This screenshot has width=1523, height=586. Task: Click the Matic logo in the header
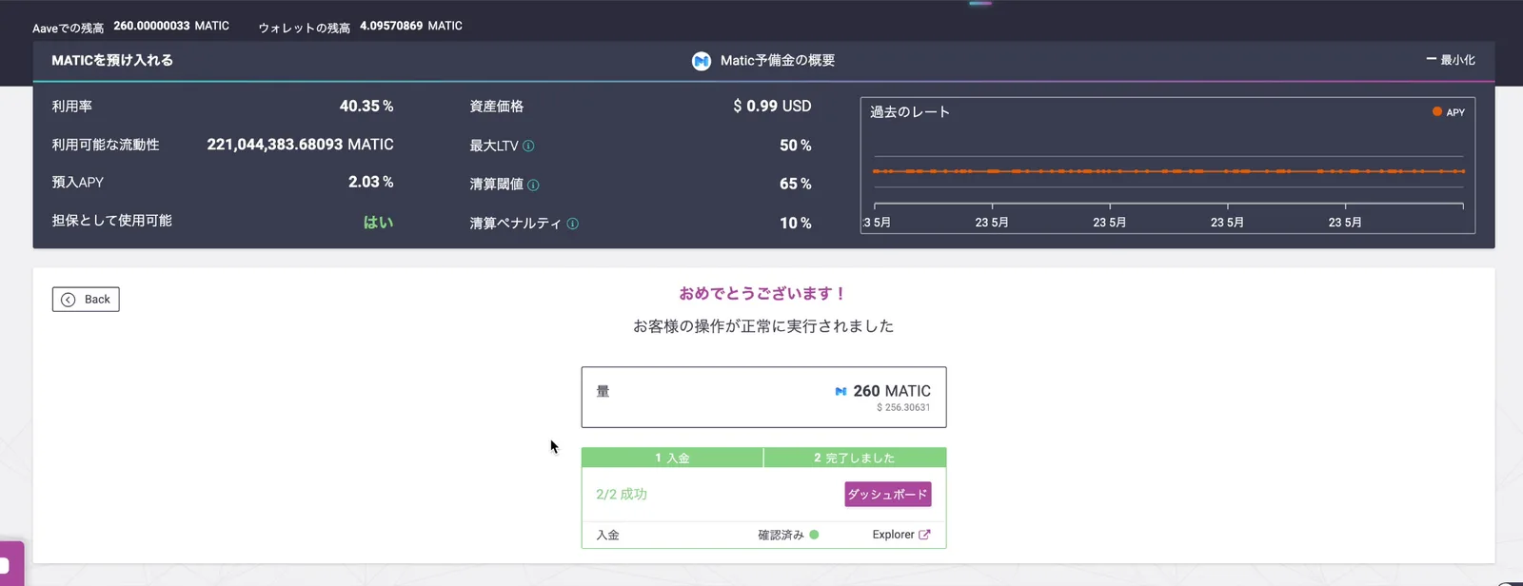(702, 61)
